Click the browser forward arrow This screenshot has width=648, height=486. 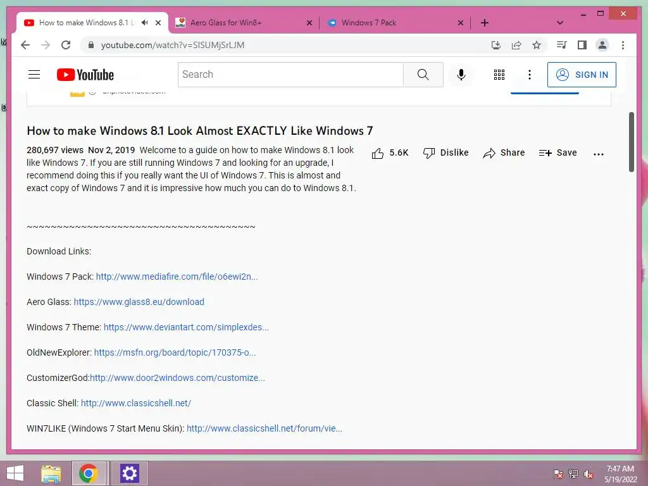point(46,45)
